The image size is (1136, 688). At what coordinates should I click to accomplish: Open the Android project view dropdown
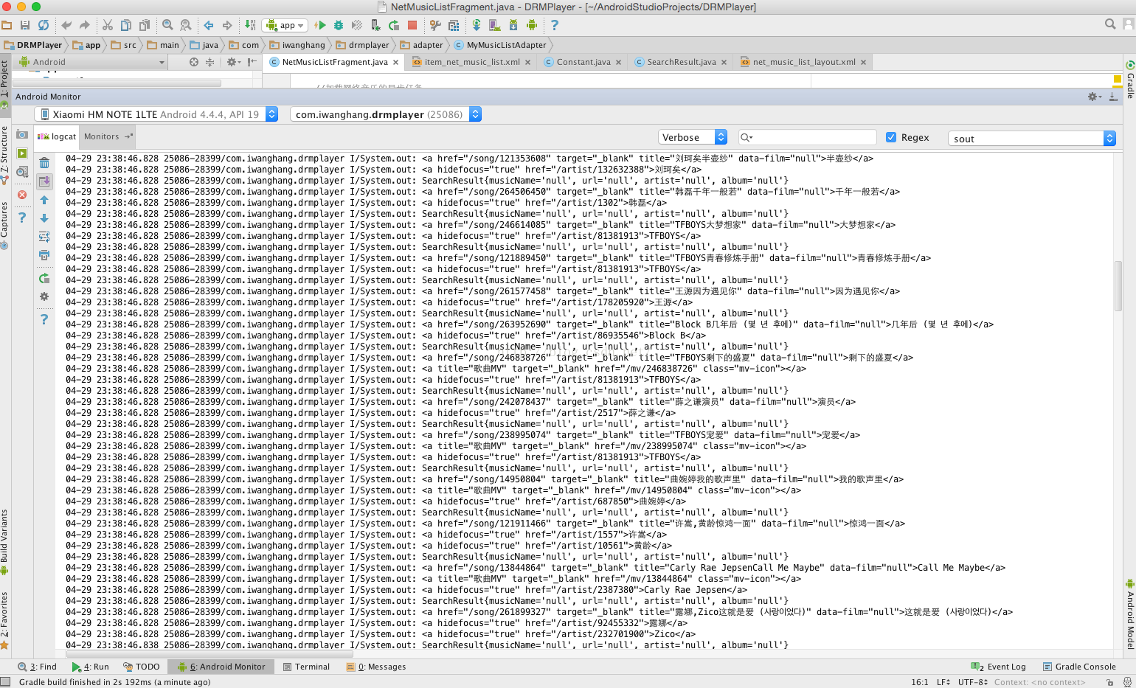92,62
